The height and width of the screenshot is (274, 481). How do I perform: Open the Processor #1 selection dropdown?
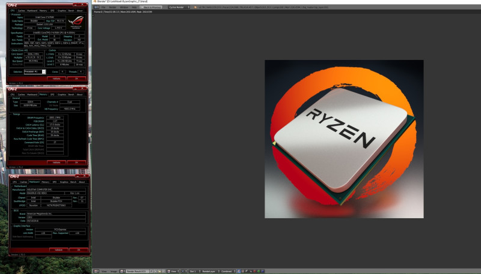(35, 71)
